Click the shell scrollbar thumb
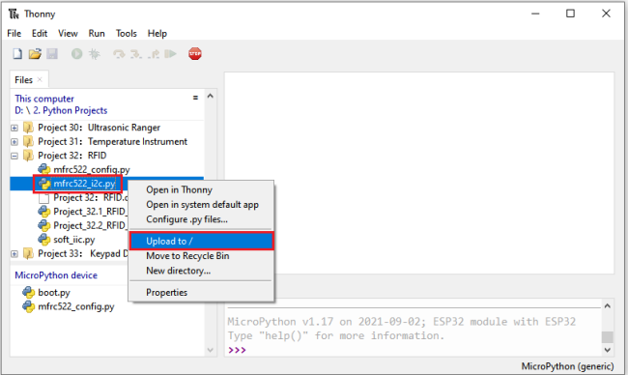Viewport: 628px width, 375px height. click(608, 337)
